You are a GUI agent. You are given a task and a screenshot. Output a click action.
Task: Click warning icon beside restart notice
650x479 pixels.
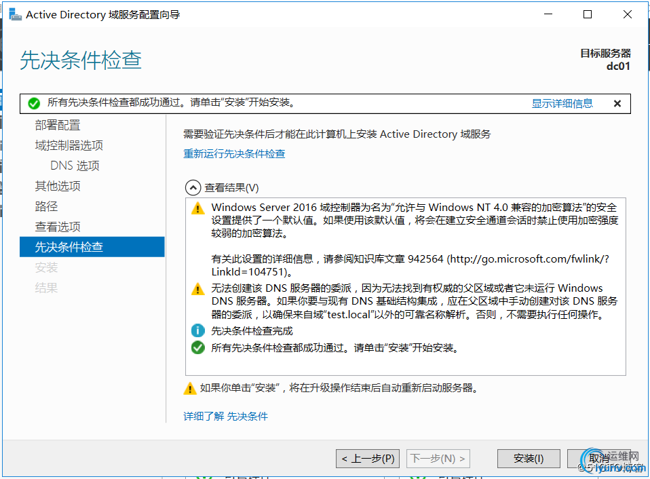coord(190,388)
